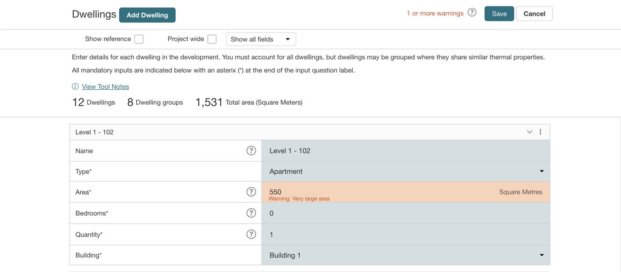Open help for the Bedrooms field
The image size is (621, 272).
tap(251, 213)
